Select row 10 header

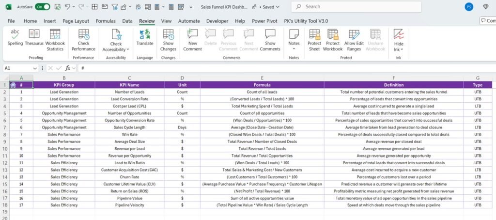coord(4,149)
